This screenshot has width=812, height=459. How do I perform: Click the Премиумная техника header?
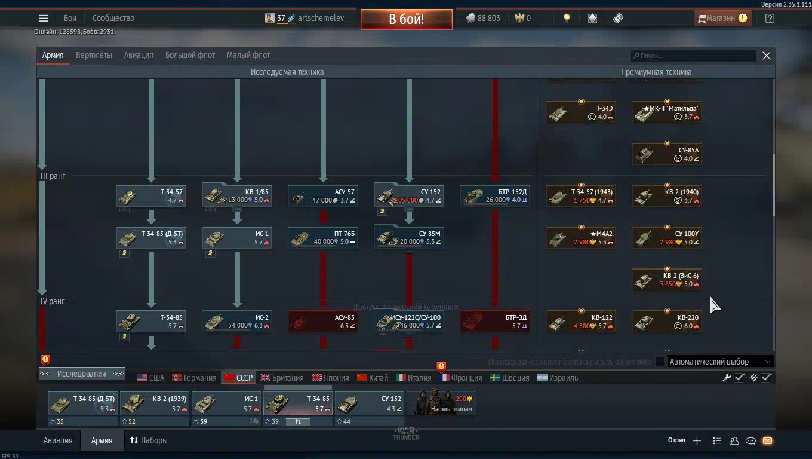(x=656, y=72)
